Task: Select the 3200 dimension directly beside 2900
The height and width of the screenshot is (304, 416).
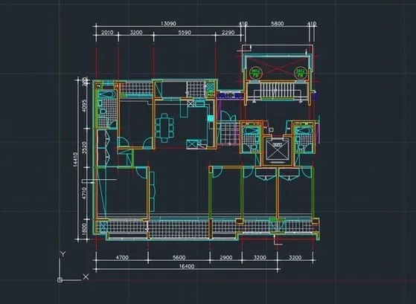Action: (x=260, y=257)
